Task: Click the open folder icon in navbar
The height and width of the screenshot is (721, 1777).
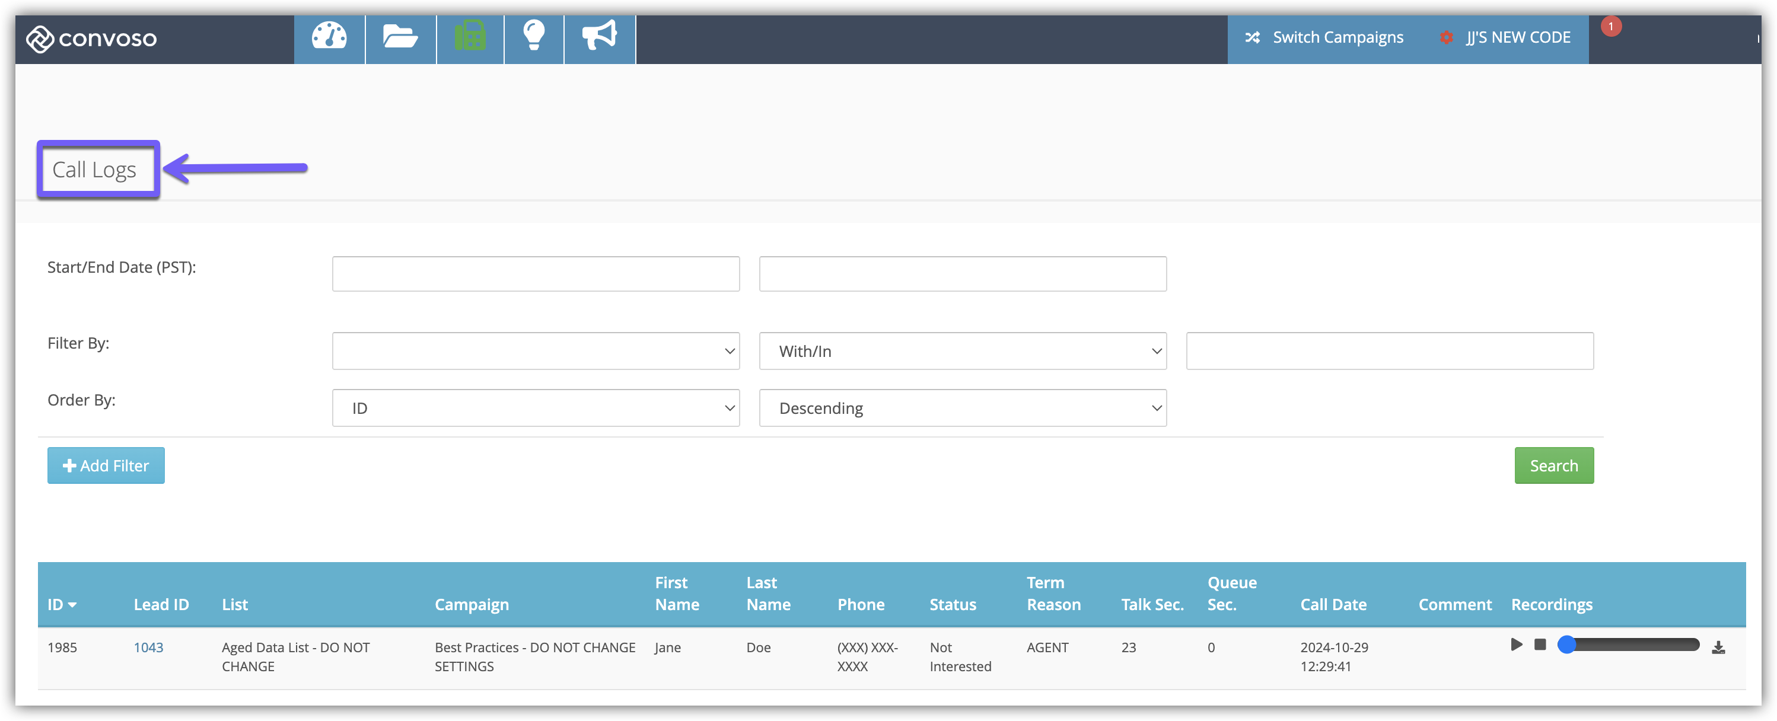Action: 400,37
